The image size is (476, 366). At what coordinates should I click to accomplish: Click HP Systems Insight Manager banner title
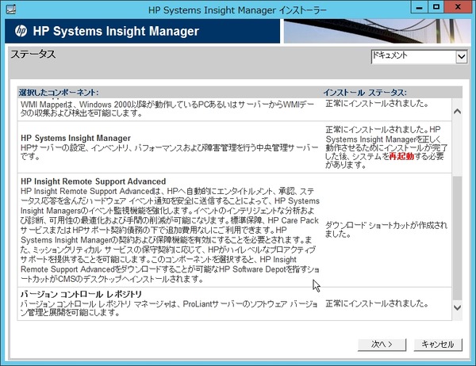[x=116, y=31]
